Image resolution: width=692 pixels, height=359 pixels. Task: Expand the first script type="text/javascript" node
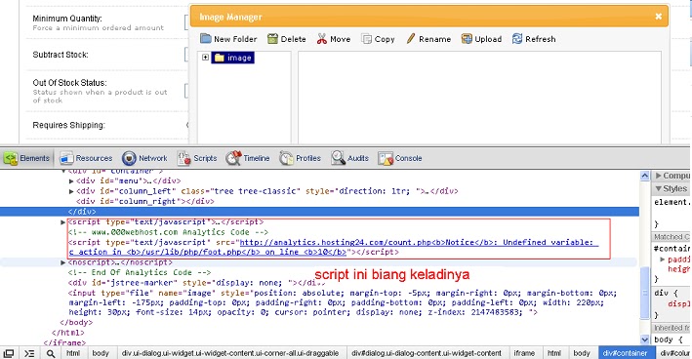click(x=63, y=221)
